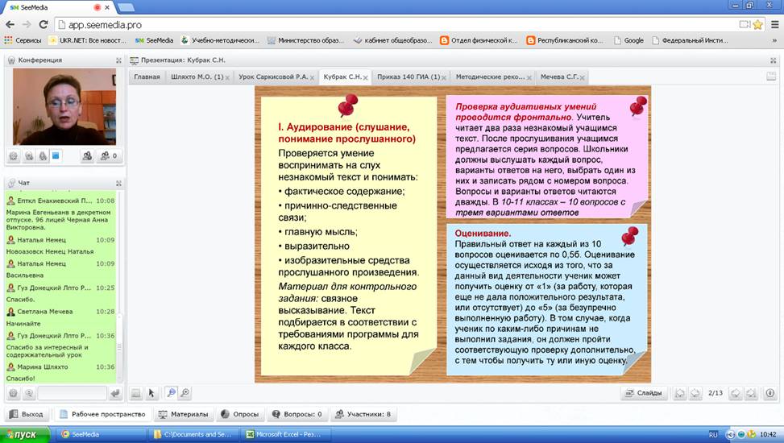Switch to Рабочее пространство
Screen dimensions: 784x443
(102, 414)
